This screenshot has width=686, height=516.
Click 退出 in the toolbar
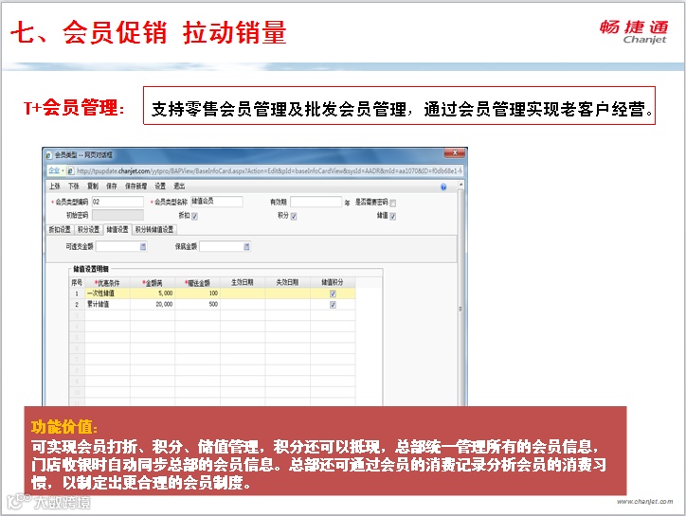[x=179, y=187]
